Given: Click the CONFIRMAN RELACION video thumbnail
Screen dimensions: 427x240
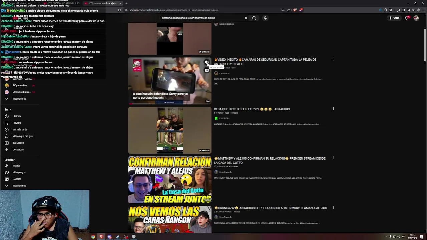Looking at the screenshot, I should (170, 180).
